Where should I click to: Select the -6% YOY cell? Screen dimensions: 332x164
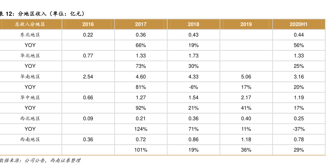click(193, 87)
